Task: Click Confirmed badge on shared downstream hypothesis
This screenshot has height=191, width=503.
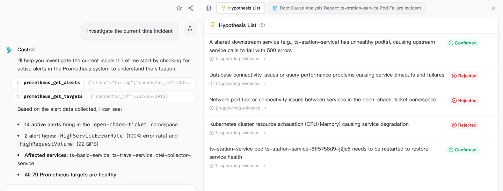Action: coord(462,43)
